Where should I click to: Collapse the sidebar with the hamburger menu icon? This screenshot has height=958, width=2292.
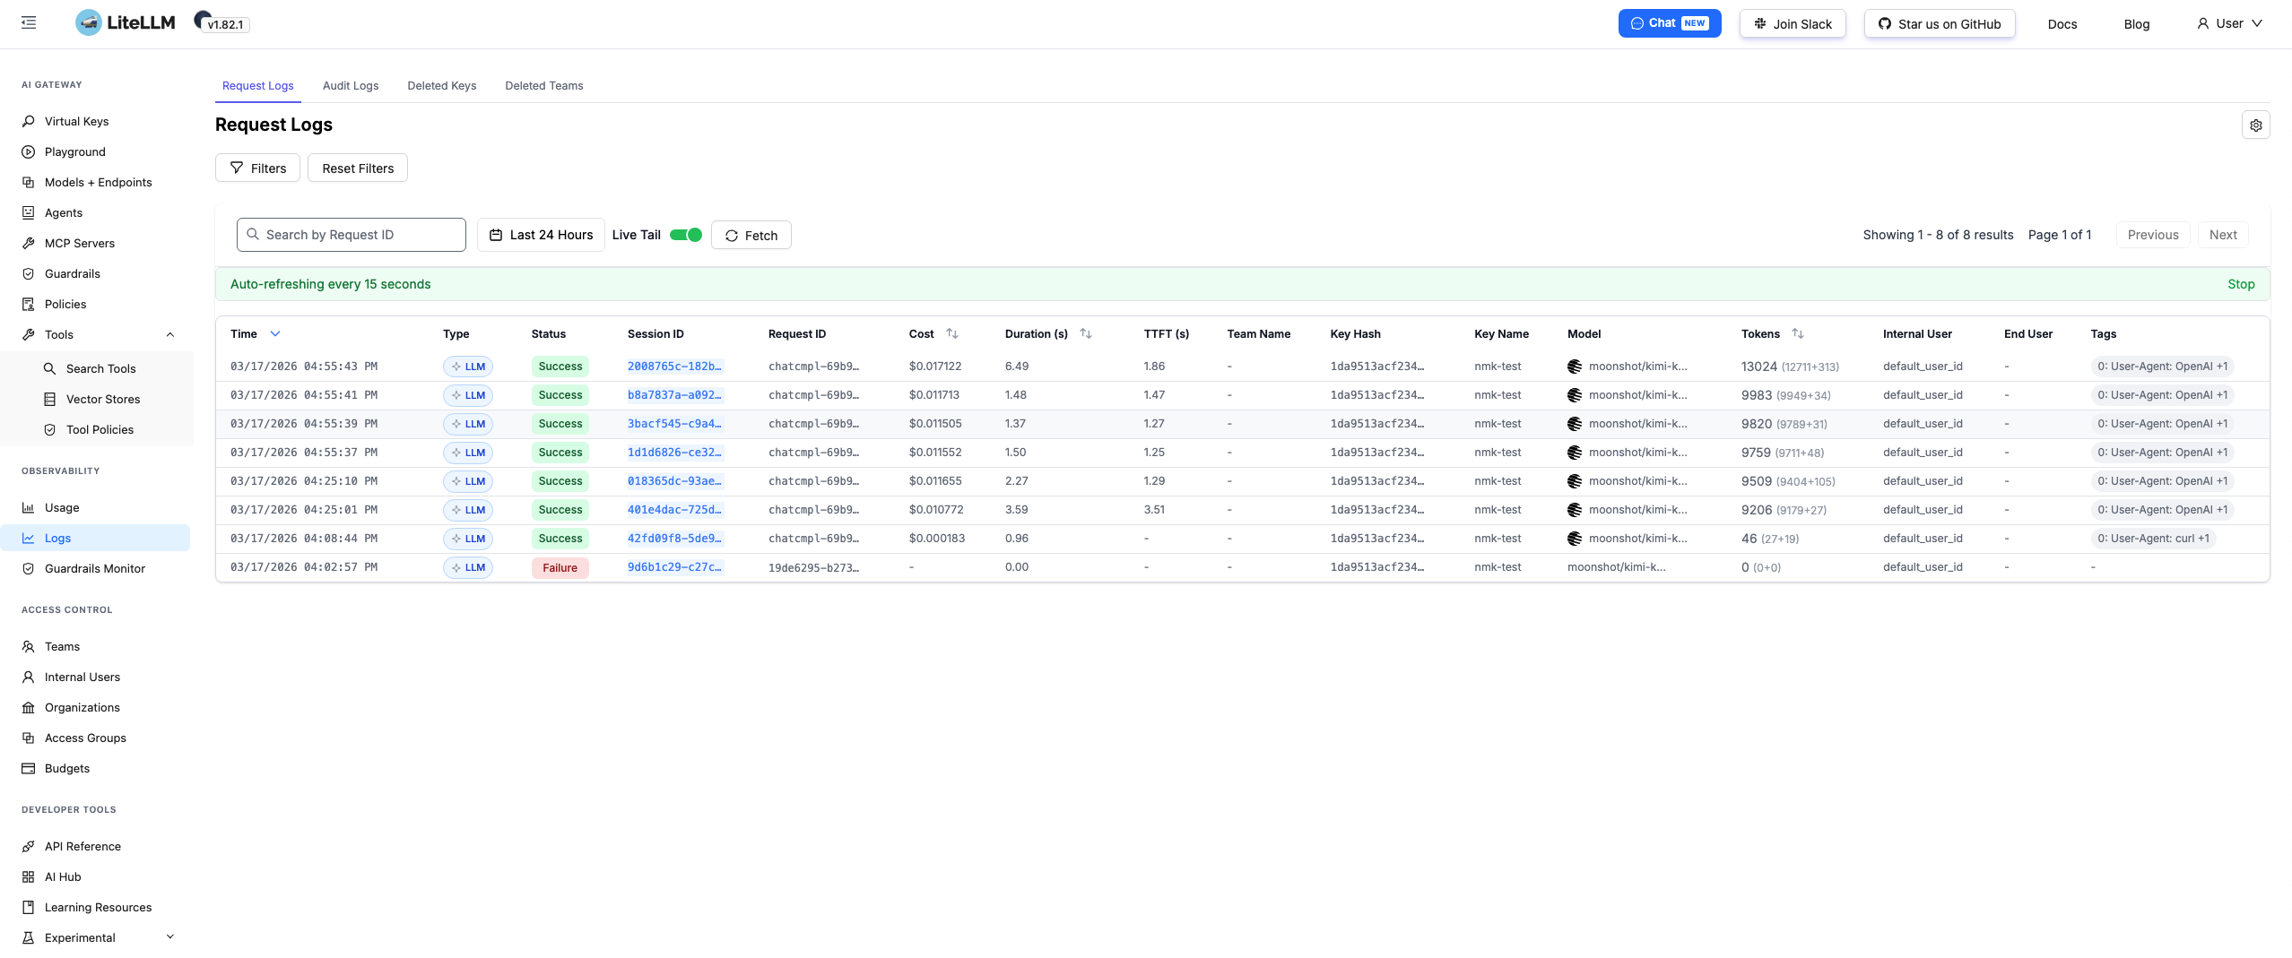point(29,23)
